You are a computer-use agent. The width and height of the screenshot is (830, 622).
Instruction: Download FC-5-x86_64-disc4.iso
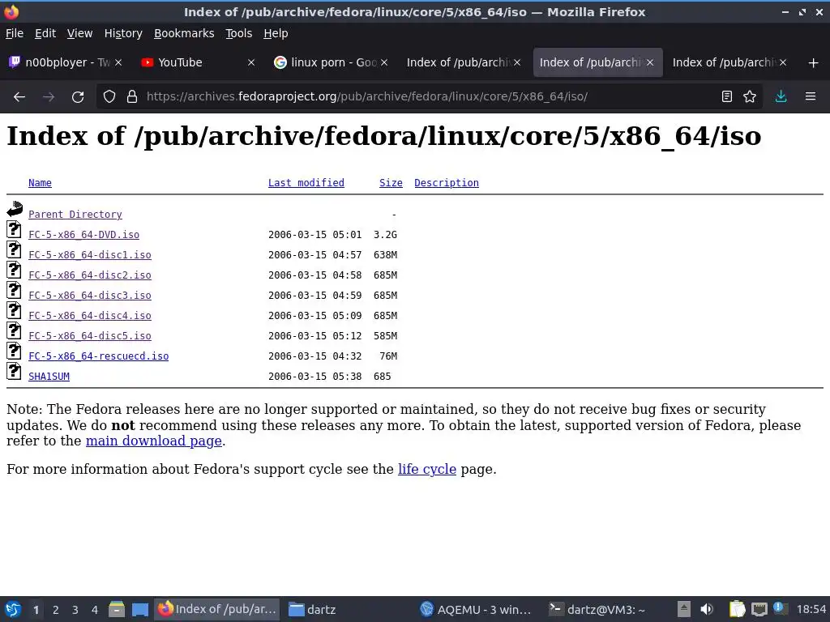[89, 316]
